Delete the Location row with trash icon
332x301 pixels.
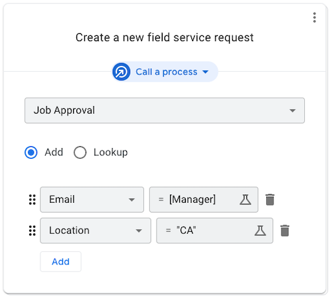[285, 231]
